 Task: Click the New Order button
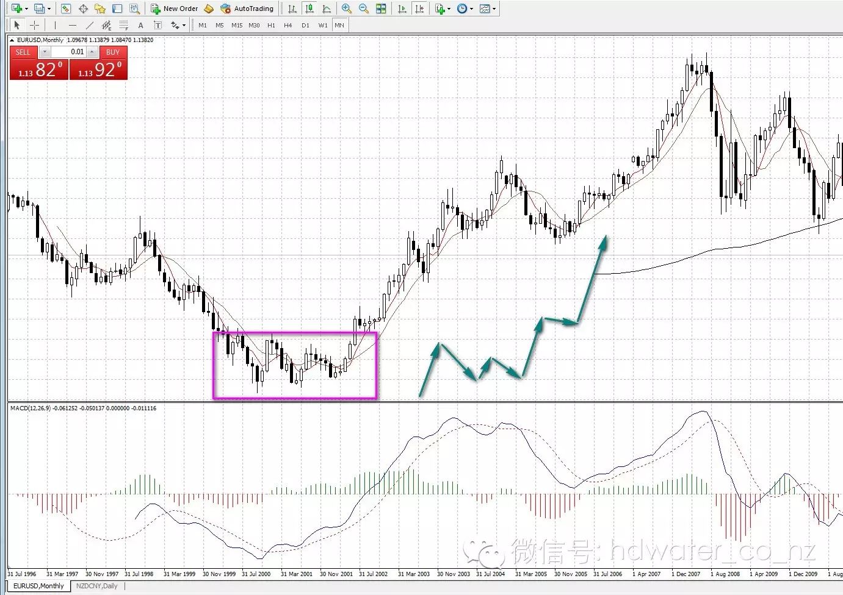(x=175, y=9)
